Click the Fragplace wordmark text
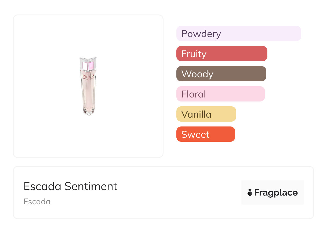 pos(276,193)
